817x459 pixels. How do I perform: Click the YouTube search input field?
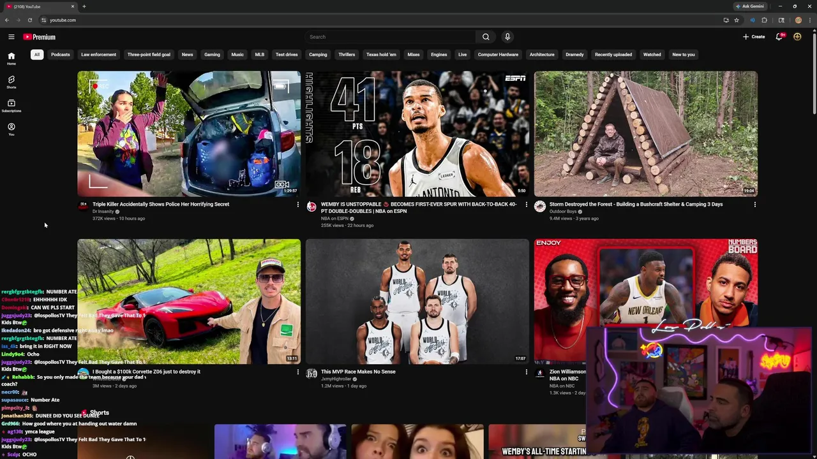point(390,37)
